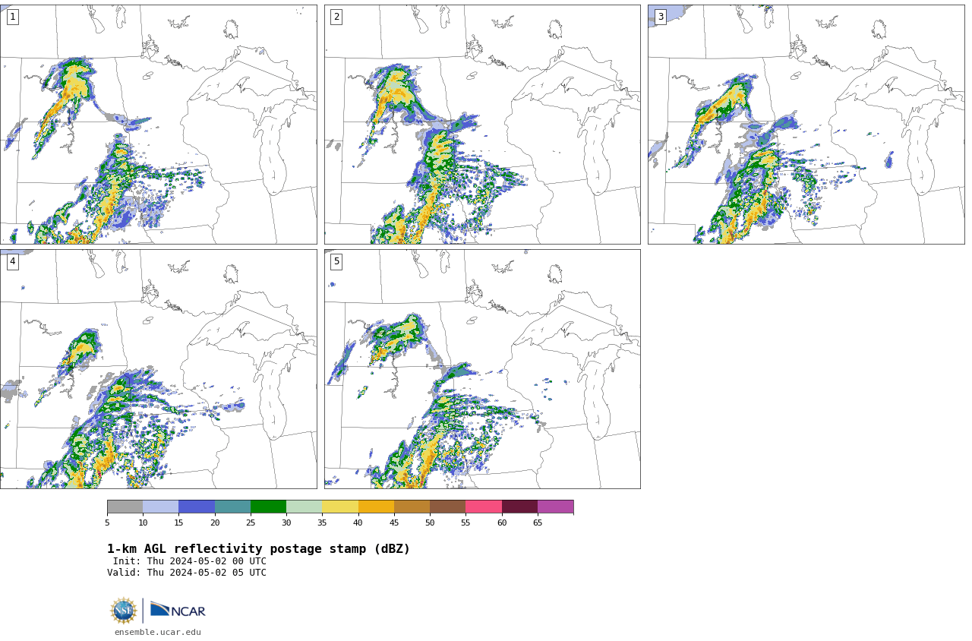Pick the pink 55-60 dBZ swatch
The width and height of the screenshot is (972, 641).
pos(484,507)
